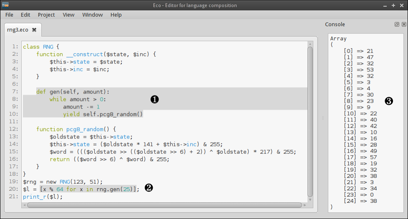Click the splitter handle between editor and console

pyautogui.click(x=322, y=118)
